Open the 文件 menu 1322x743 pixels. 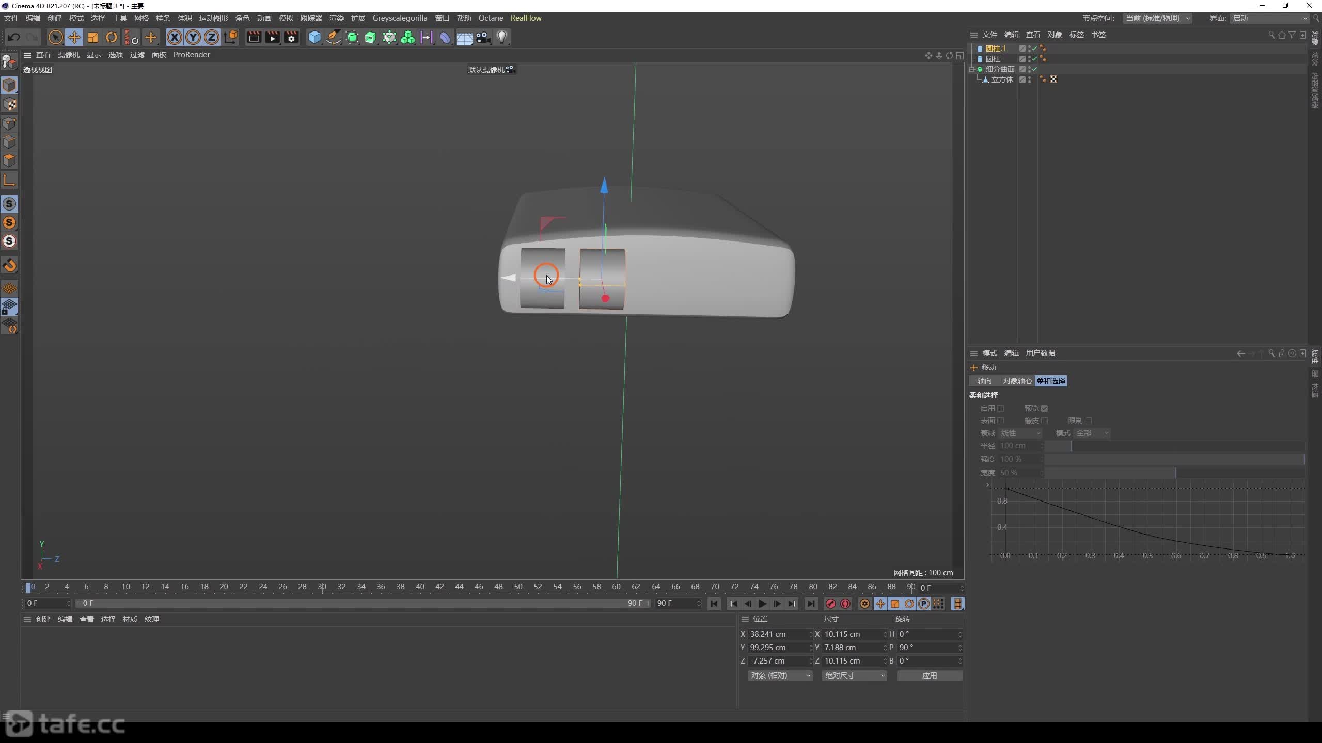coord(11,18)
